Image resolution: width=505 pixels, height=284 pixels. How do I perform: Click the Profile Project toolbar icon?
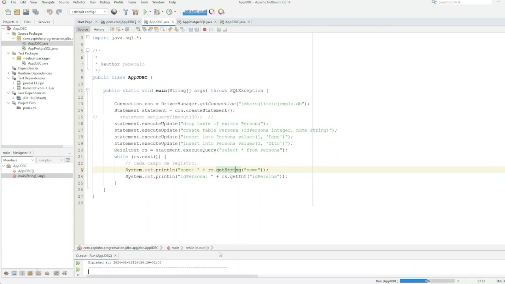[169, 11]
